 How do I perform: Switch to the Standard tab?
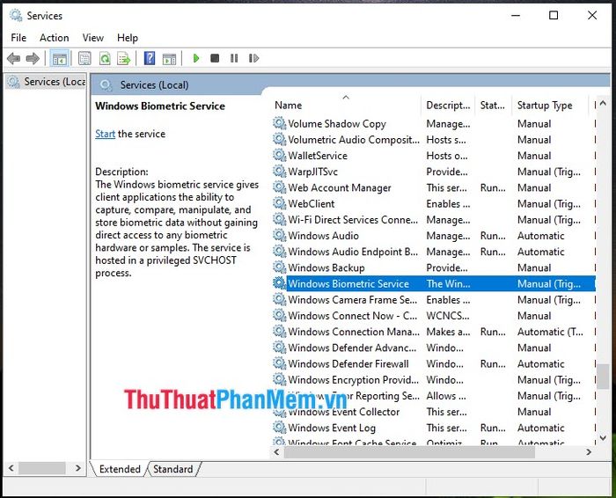(172, 469)
